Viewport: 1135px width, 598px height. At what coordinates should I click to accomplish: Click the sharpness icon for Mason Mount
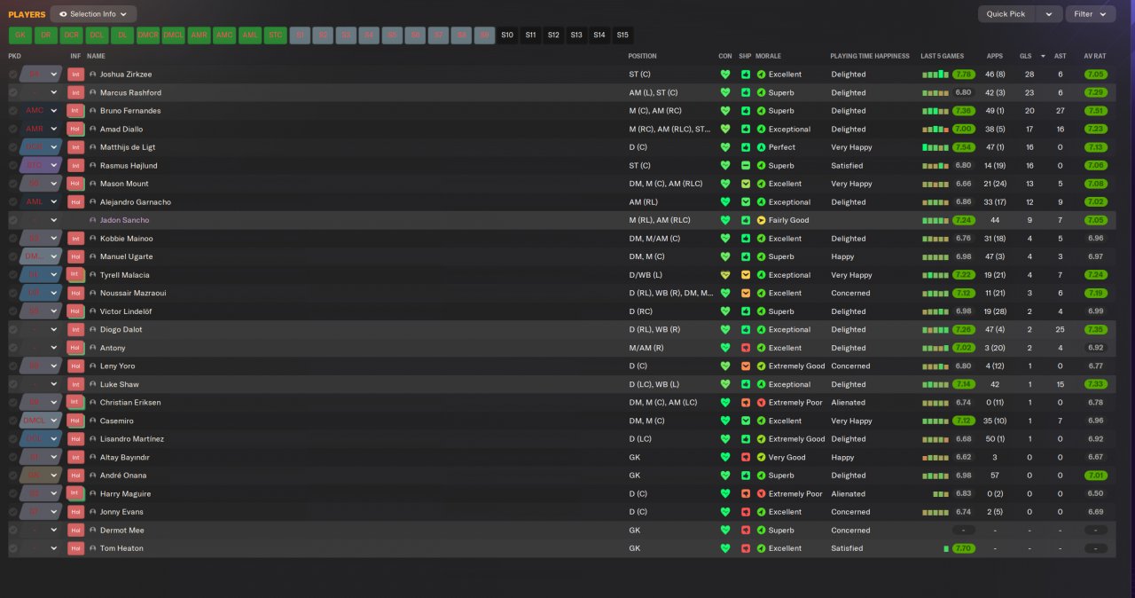(746, 184)
